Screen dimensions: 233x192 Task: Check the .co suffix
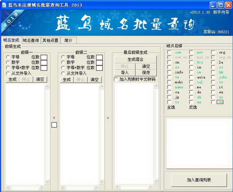(x=169, y=67)
